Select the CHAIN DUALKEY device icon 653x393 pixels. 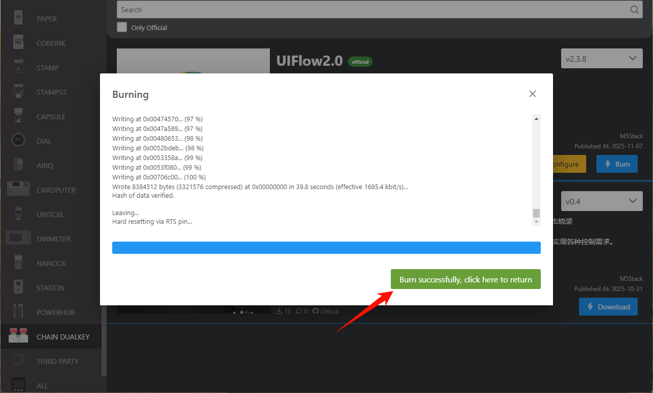[x=18, y=336]
